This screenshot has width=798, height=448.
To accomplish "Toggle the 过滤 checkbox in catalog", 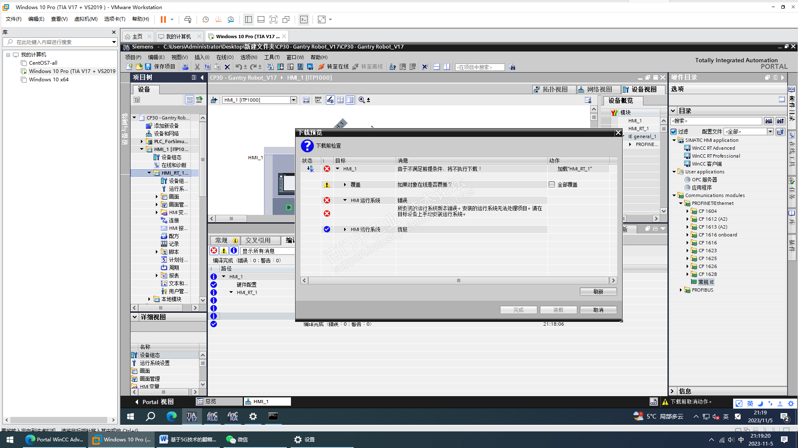I will pos(674,131).
